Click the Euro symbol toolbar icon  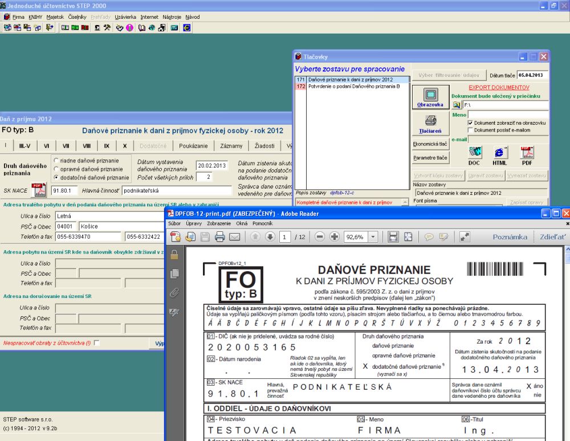tap(187, 27)
